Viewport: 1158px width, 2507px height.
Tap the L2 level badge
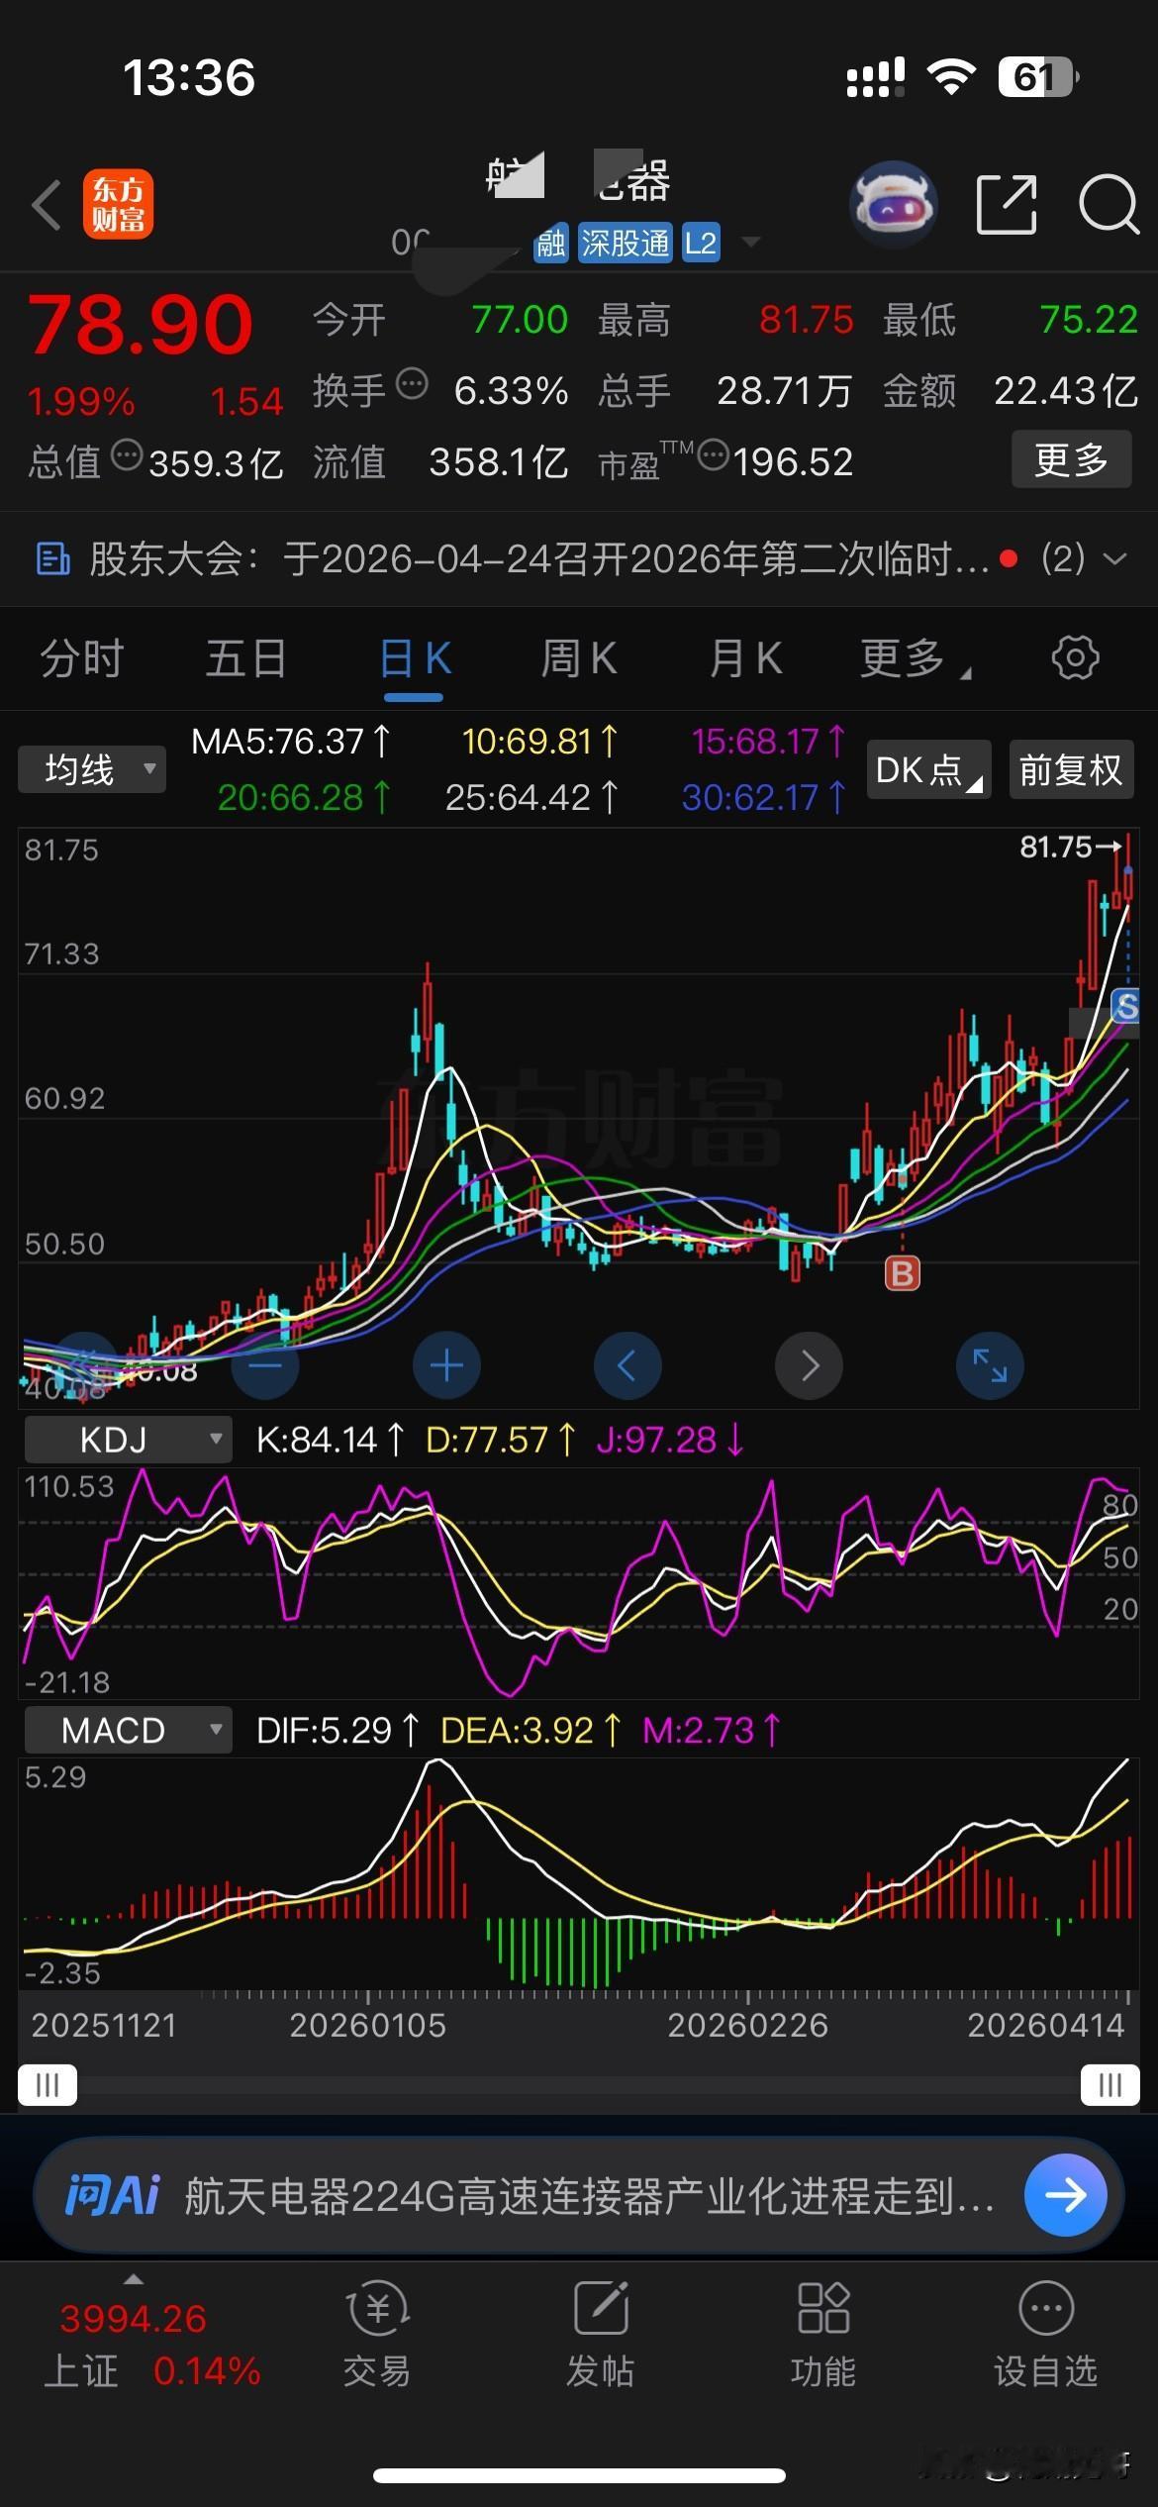700,244
